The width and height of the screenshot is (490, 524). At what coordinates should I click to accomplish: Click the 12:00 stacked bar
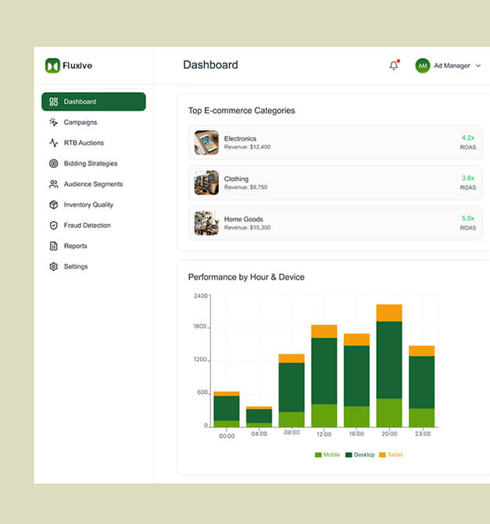[x=324, y=376]
